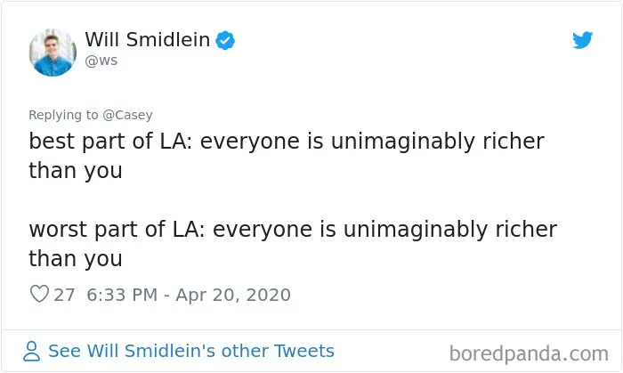Image resolution: width=623 pixels, height=373 pixels.
Task: Click the Apr 20, 2020 date
Action: [233, 296]
